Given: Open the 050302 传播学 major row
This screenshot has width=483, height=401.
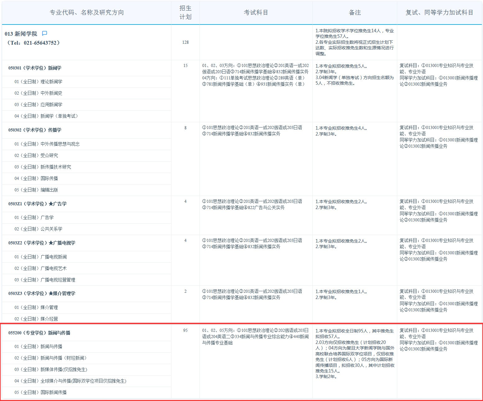Looking at the screenshot, I should [35, 130].
